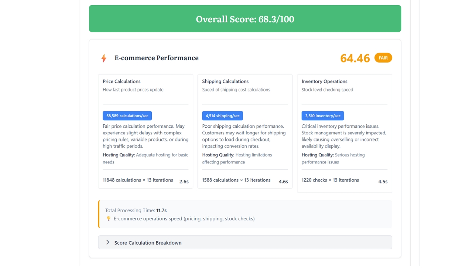This screenshot has height=268, width=476.
Task: Click 'Adequate hosting for basic needs' hosting quality
Action: tap(146, 159)
